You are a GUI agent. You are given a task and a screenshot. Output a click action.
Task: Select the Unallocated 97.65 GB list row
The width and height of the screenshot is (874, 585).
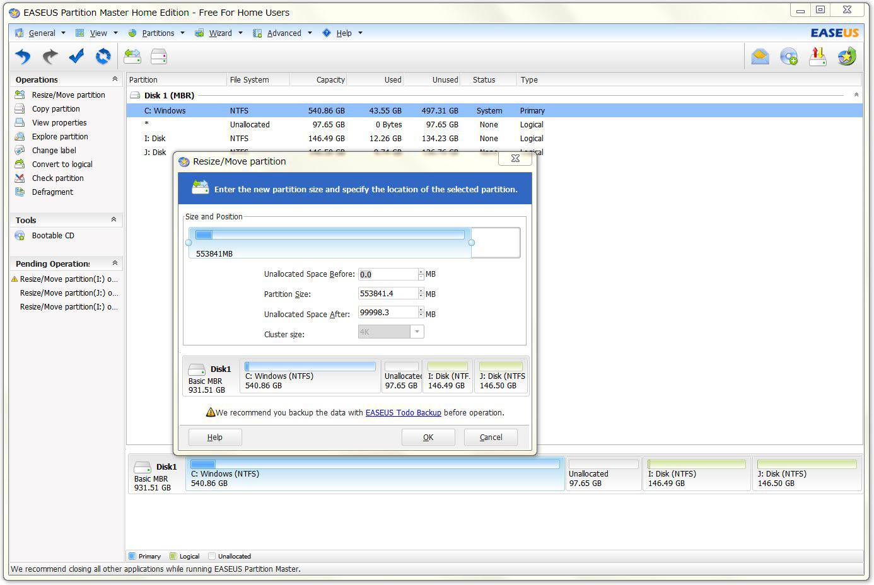coord(494,125)
